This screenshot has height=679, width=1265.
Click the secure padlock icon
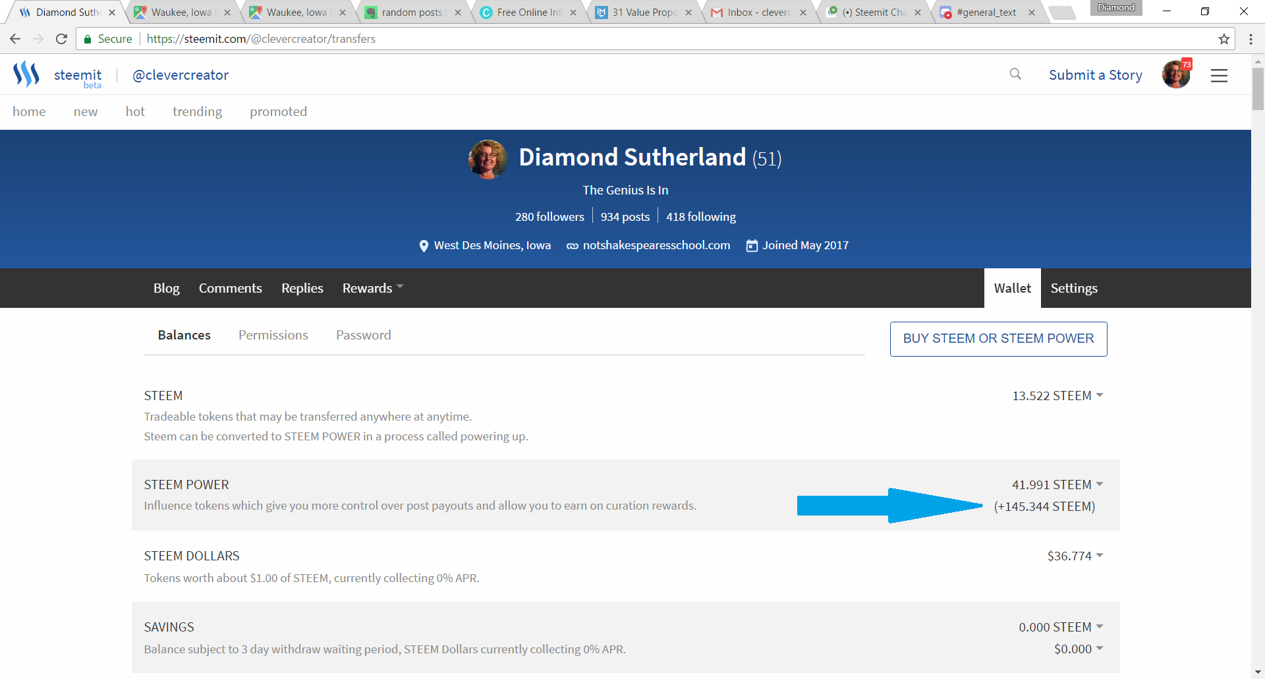click(88, 40)
